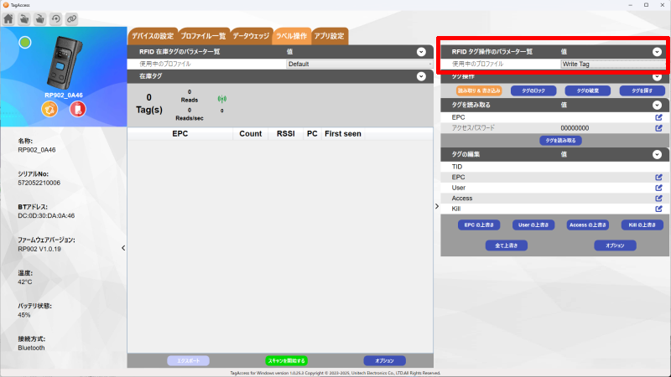Image resolution: width=671 pixels, height=377 pixels.
Task: Click the orange round icon below the device name
Action: (x=49, y=110)
